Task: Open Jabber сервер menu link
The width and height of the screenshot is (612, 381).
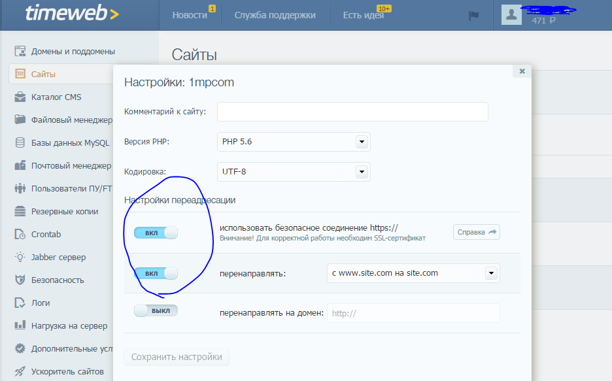Action: point(59,257)
